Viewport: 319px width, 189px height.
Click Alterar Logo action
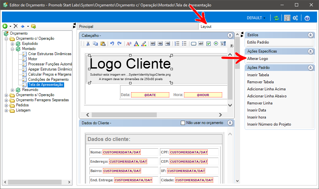[x=257, y=59]
